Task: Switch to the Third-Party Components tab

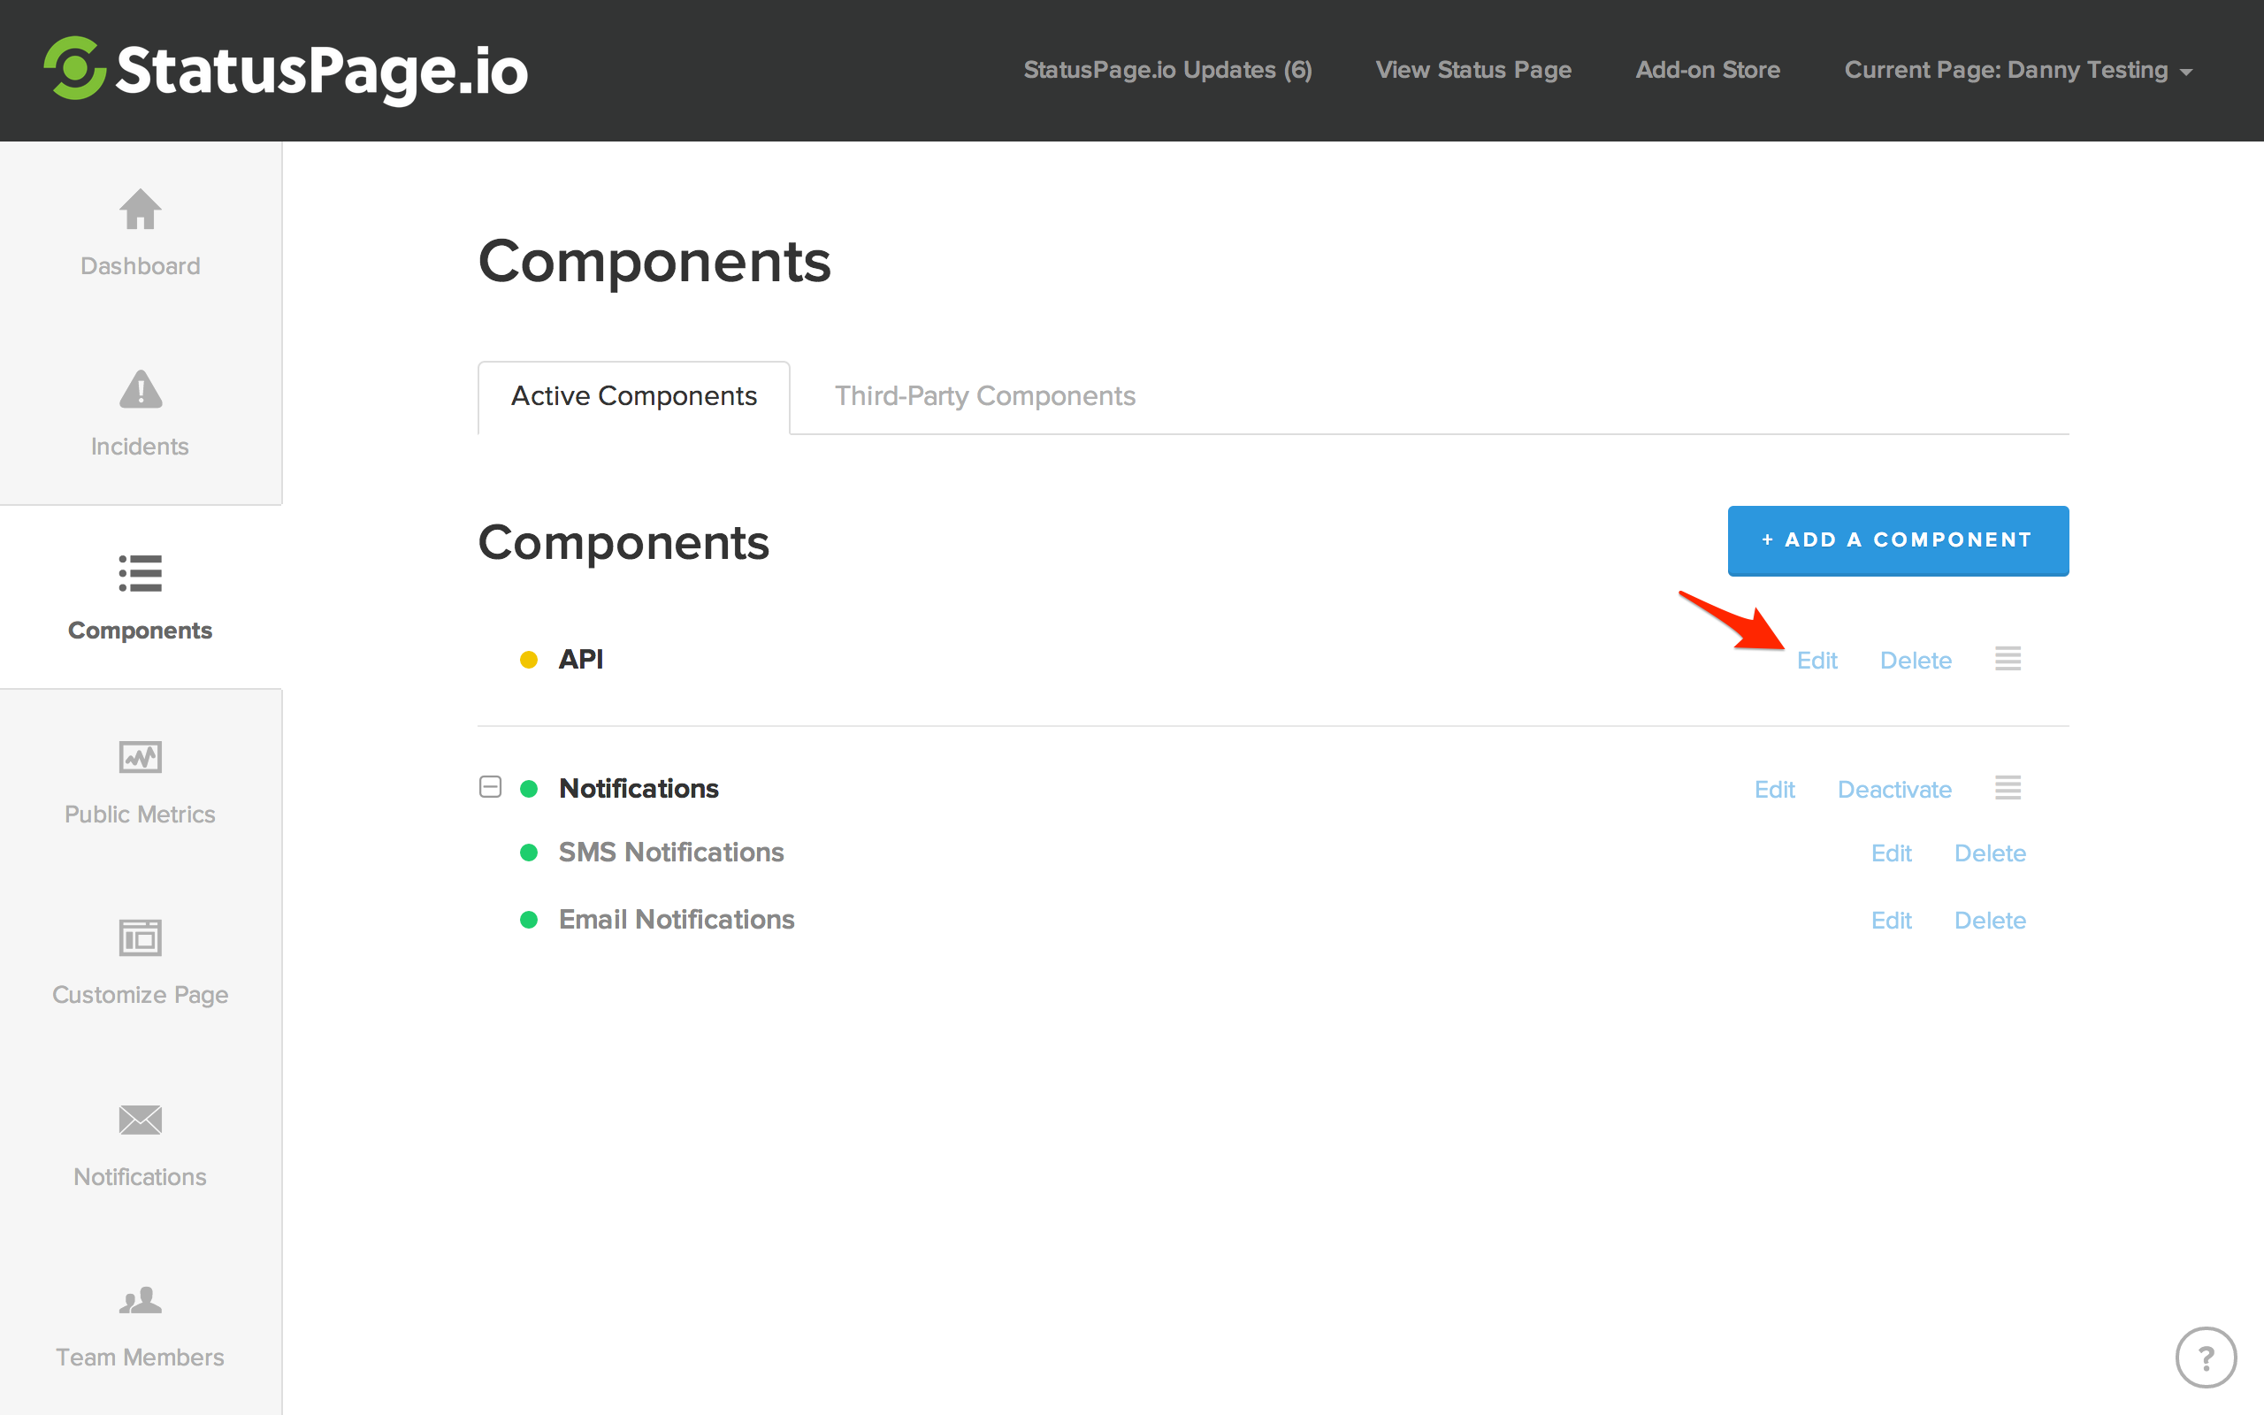Action: coord(984,397)
